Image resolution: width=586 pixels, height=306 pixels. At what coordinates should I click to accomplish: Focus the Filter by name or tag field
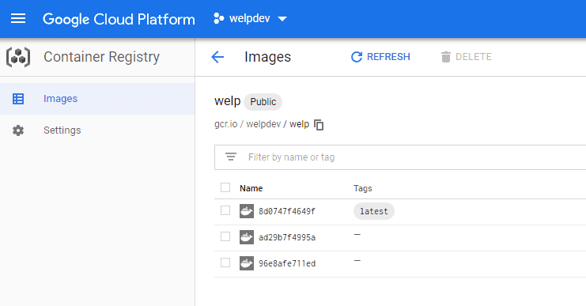[400, 157]
